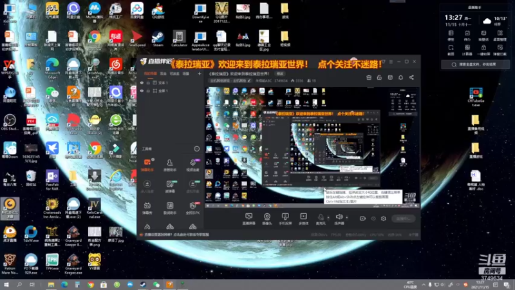This screenshot has height=290, width=515.
Task: Open streaming settings via the gear icon
Action: [383, 218]
